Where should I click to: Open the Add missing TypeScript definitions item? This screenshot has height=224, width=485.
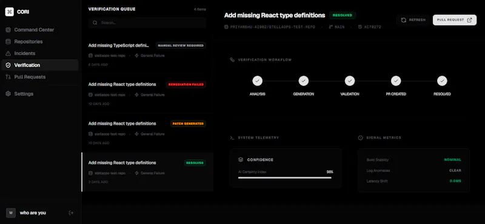coord(147,54)
